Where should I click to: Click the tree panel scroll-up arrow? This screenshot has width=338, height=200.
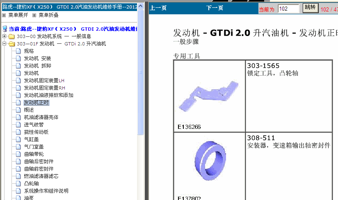(x=140, y=6)
